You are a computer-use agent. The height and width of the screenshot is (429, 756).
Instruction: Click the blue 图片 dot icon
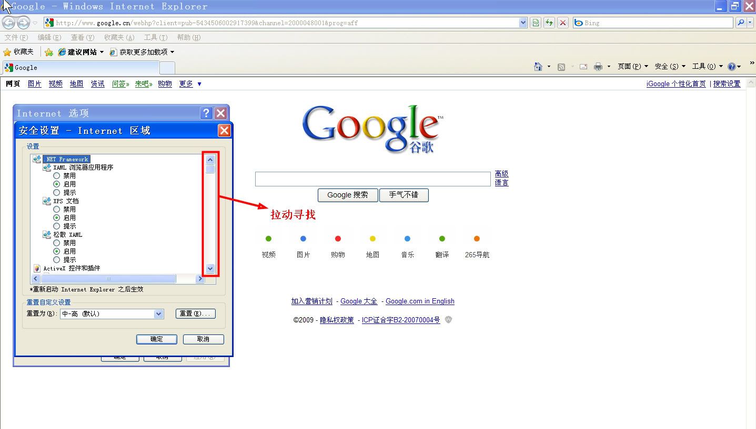click(303, 238)
